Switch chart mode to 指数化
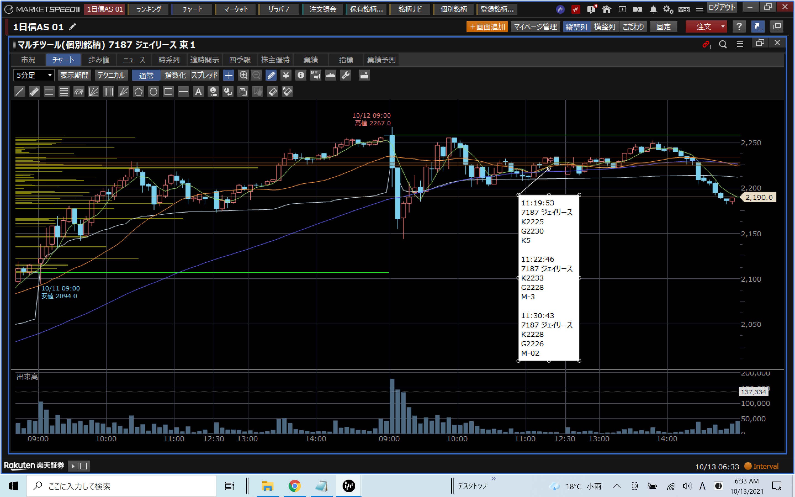 coord(175,75)
